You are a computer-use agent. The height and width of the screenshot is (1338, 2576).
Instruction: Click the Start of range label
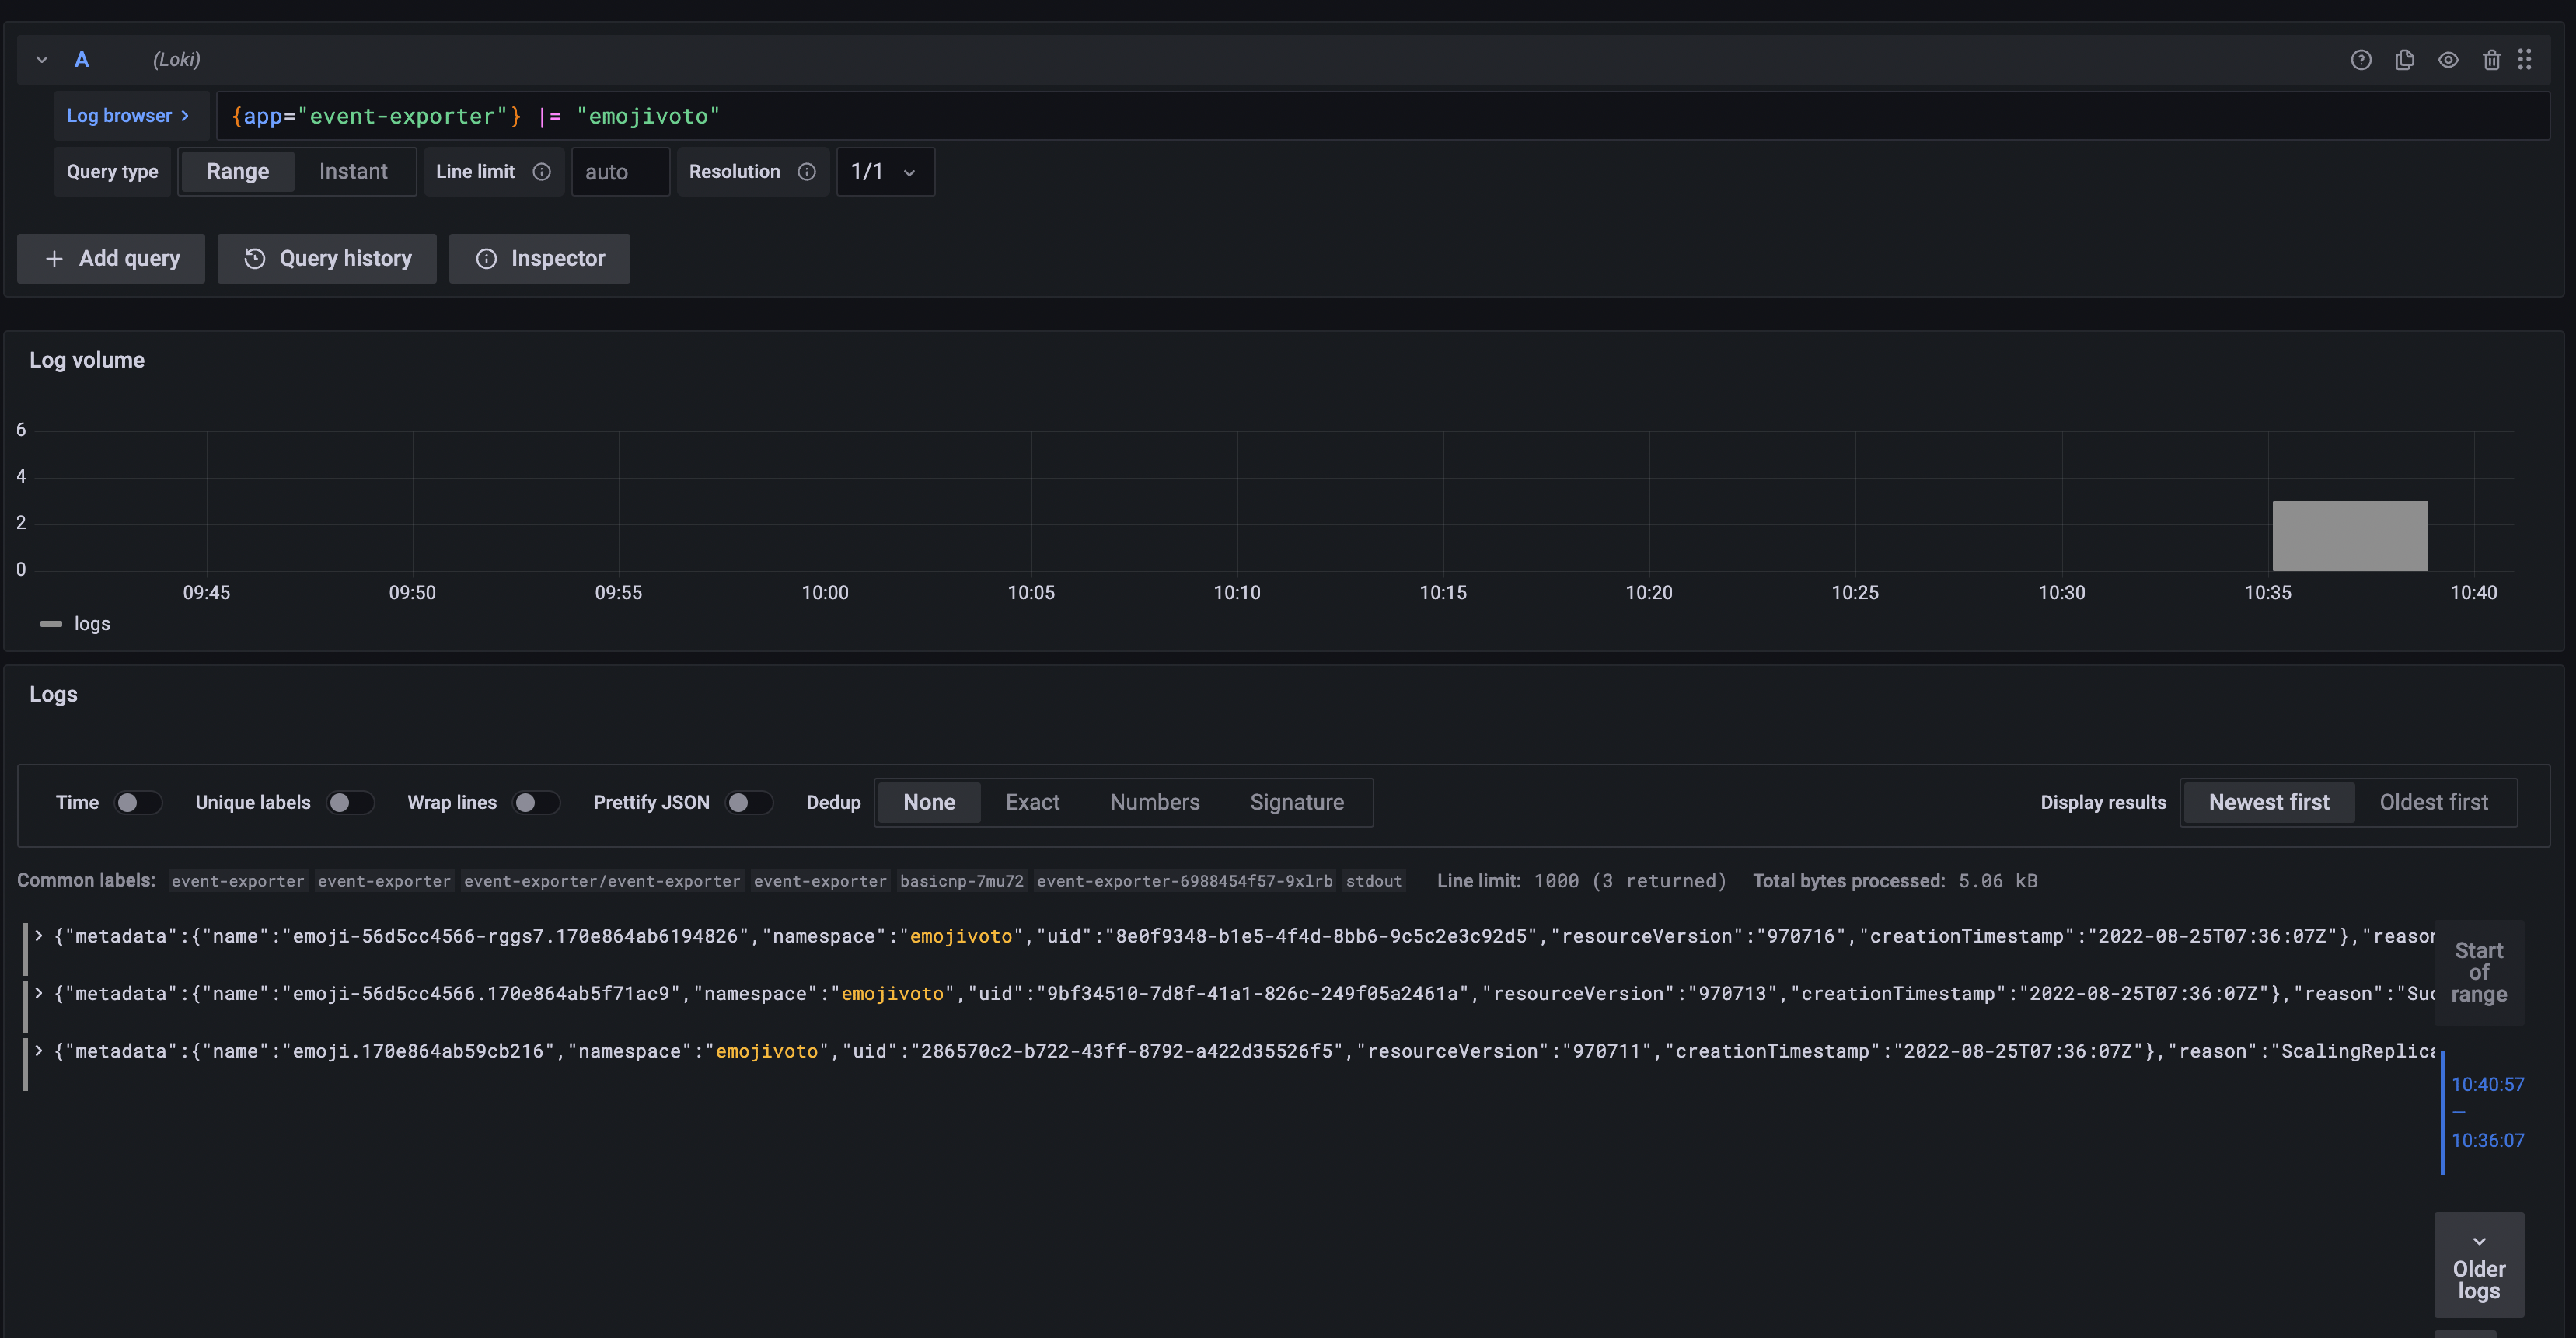click(2478, 972)
